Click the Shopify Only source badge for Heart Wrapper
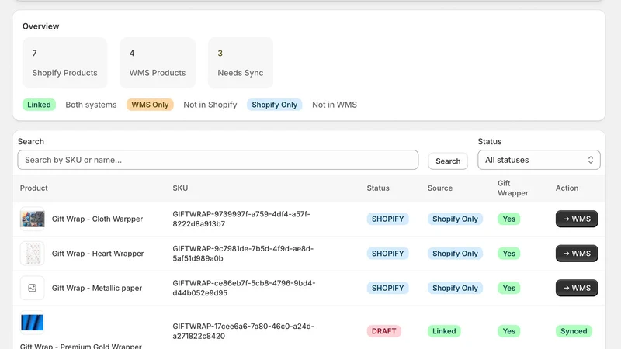This screenshot has width=621, height=349. tap(455, 254)
